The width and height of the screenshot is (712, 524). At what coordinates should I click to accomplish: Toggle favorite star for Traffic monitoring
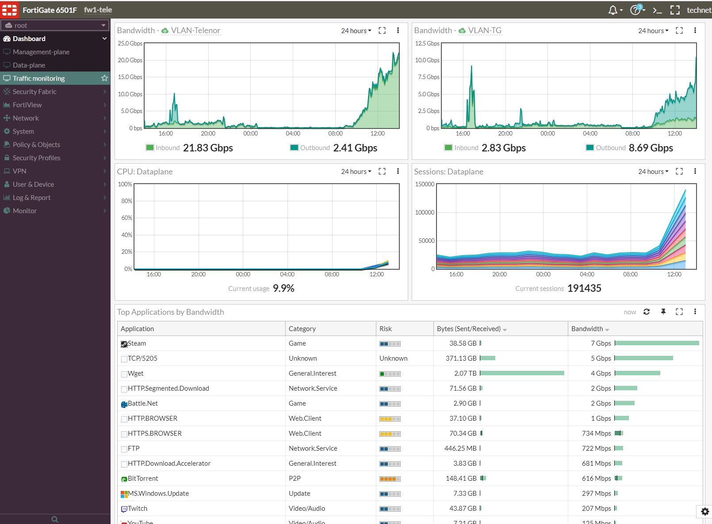pyautogui.click(x=104, y=78)
